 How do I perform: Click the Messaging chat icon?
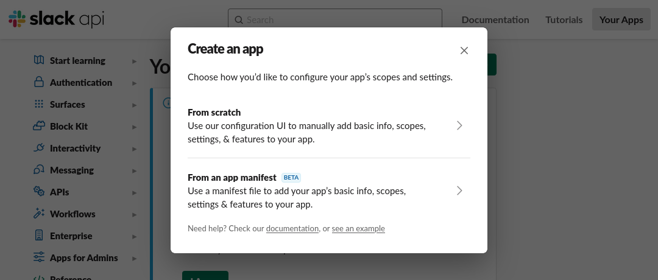coord(39,170)
